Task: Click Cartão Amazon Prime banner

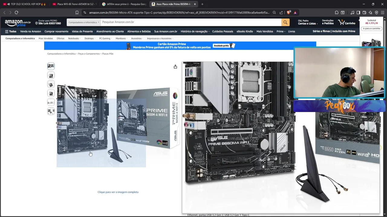Action: click(x=180, y=46)
